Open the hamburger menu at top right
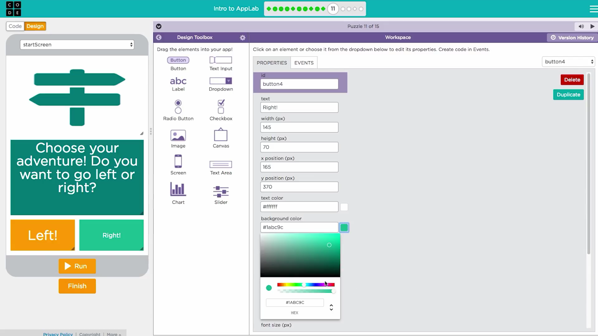 [x=593, y=9]
